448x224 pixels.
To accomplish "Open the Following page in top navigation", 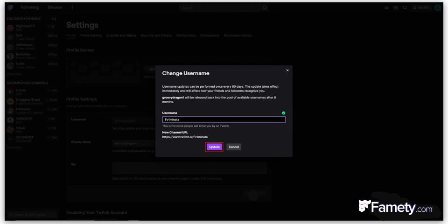I will point(30,7).
